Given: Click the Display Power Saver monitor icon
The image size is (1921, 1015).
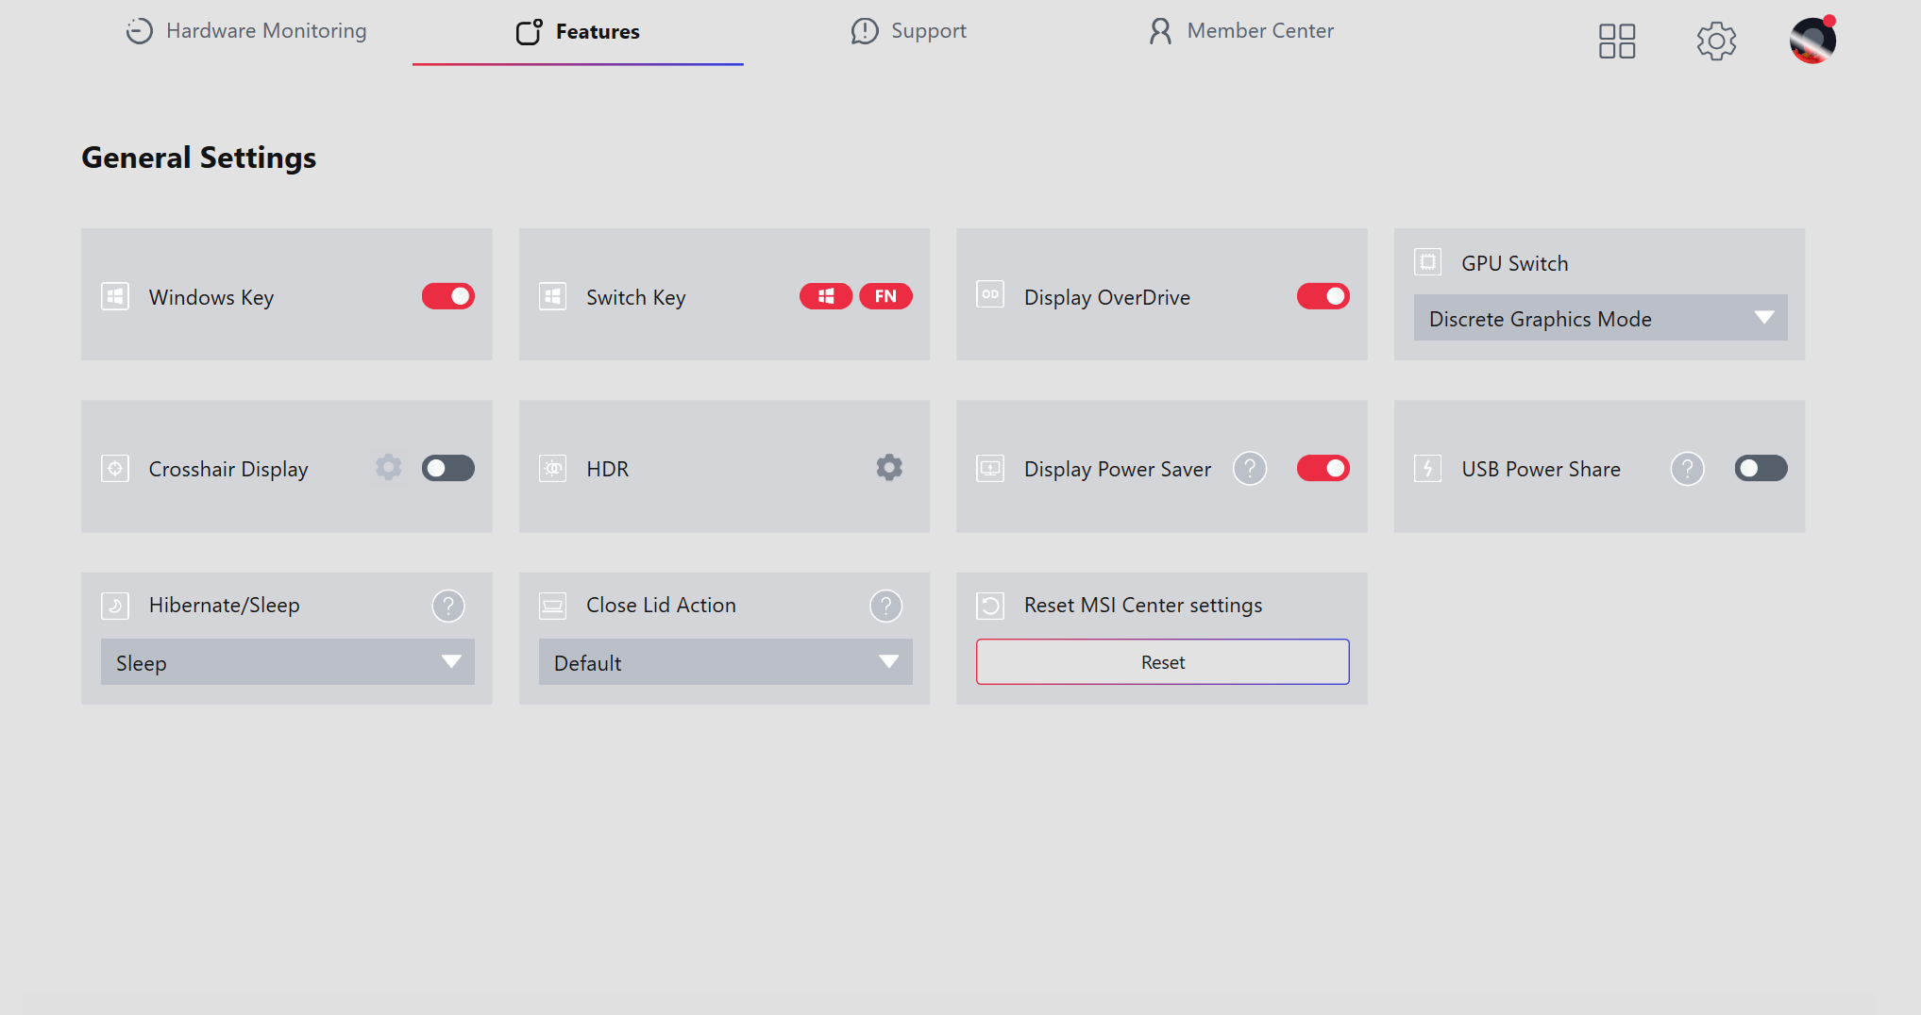Looking at the screenshot, I should coord(990,468).
